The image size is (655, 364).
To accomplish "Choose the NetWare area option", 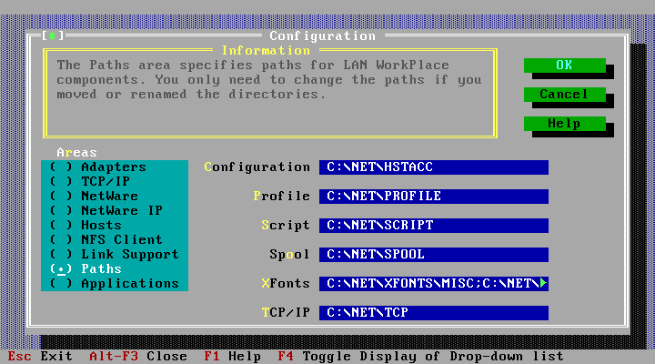I will [94, 196].
